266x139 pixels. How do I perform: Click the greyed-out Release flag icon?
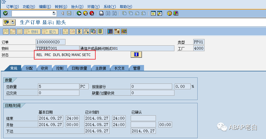[6, 31]
